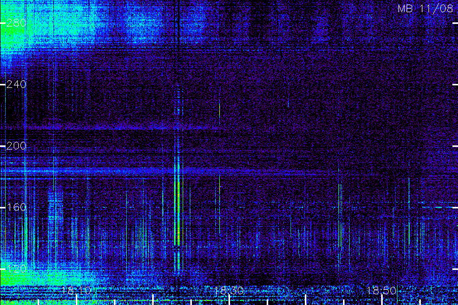Click the 200 frequency axis label
This screenshot has width=458, height=305.
[16, 146]
